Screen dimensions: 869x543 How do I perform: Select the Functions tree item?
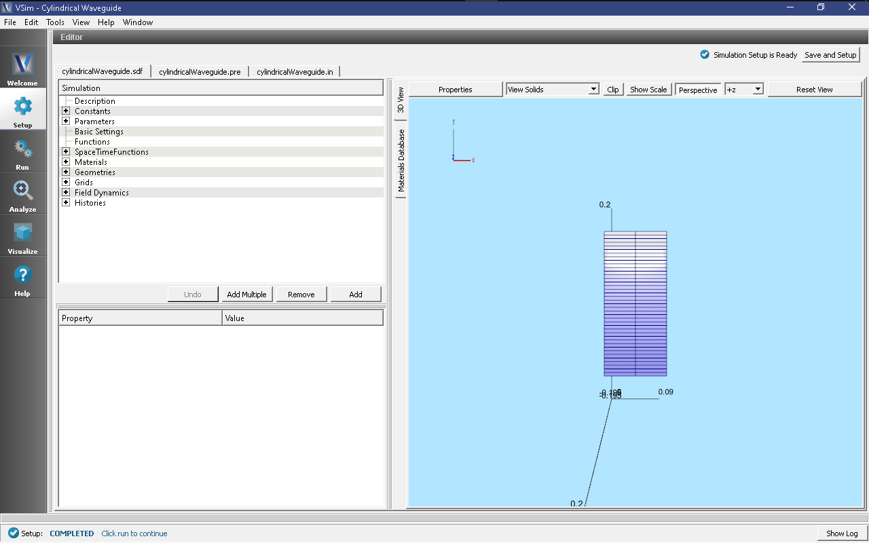(92, 142)
